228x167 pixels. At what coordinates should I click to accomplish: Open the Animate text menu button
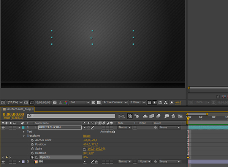click(x=114, y=132)
